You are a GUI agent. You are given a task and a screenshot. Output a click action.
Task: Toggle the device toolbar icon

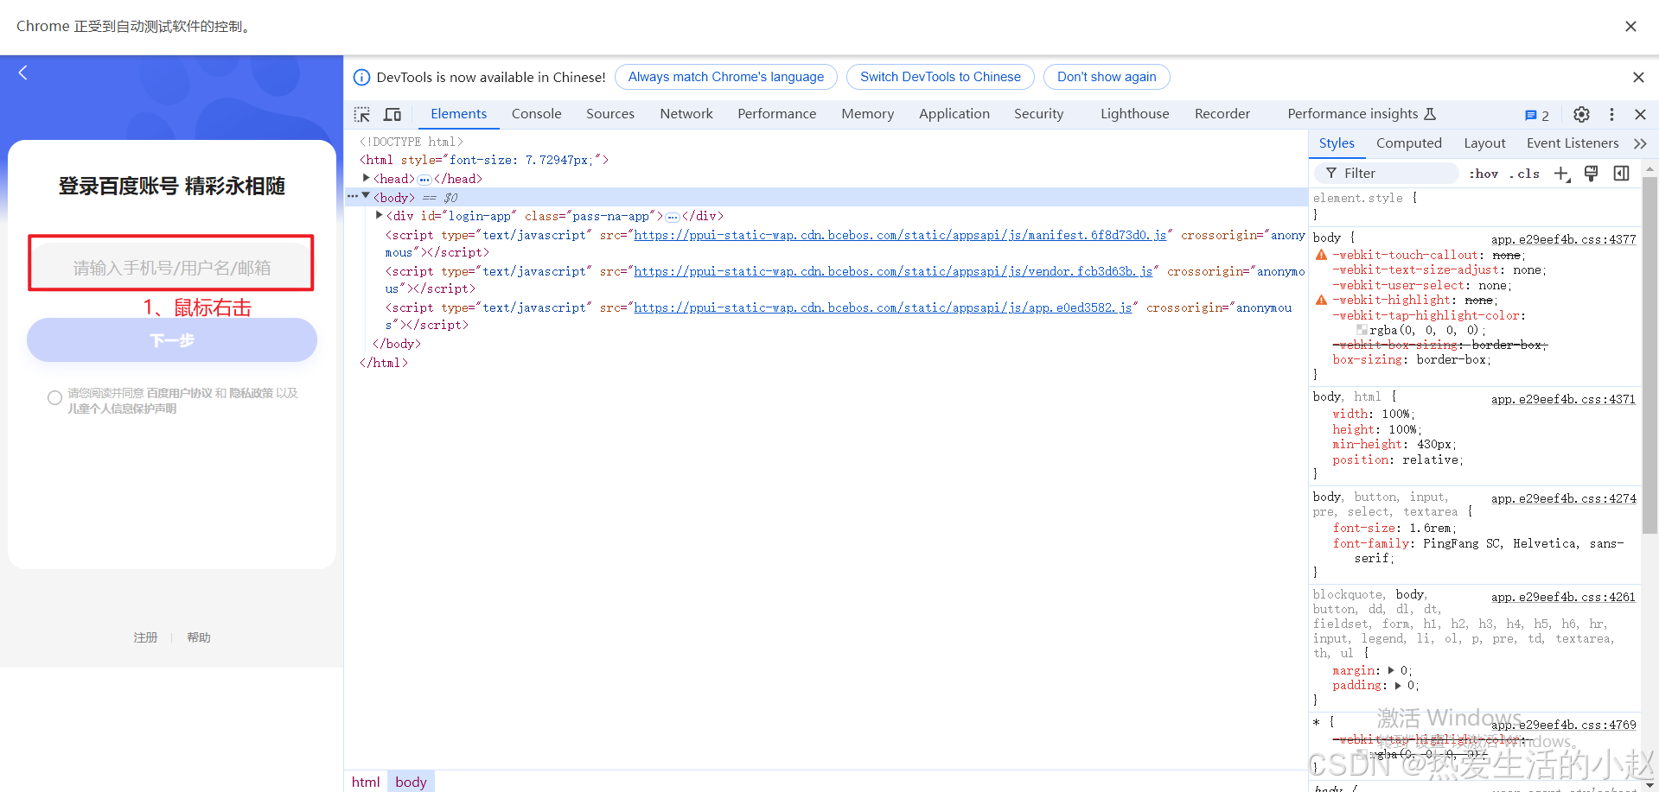[x=392, y=114]
